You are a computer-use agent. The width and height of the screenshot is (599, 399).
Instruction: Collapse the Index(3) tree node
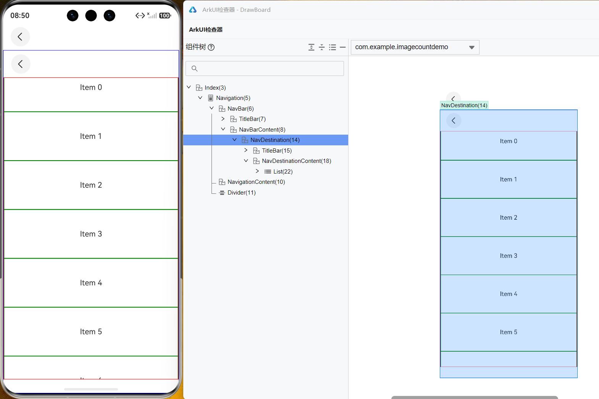[x=189, y=87]
